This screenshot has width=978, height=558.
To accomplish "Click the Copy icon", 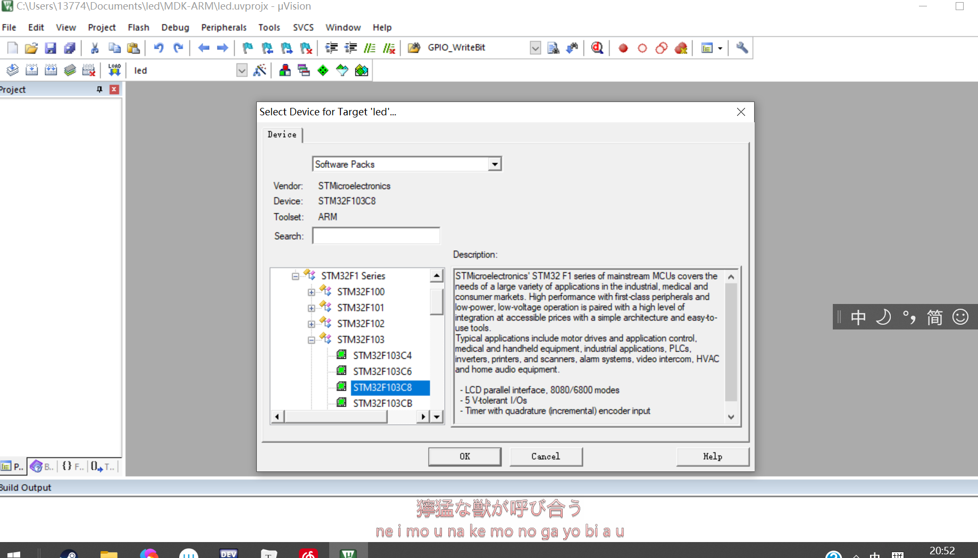I will pyautogui.click(x=114, y=48).
